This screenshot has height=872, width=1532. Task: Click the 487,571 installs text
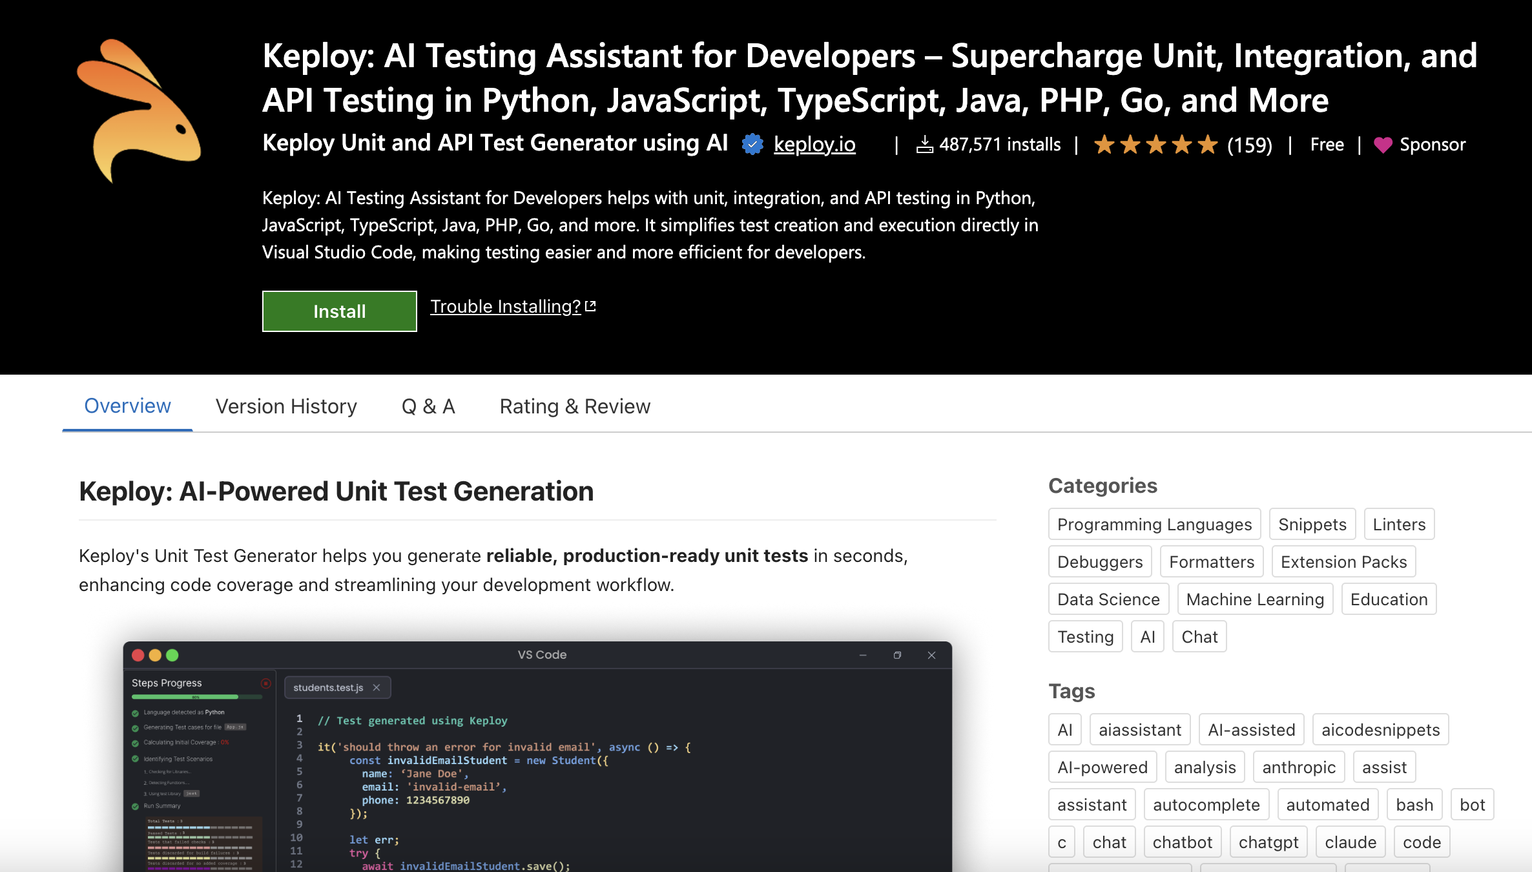click(x=999, y=145)
